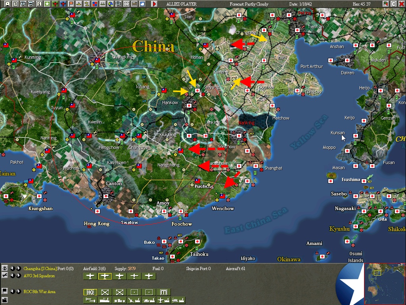
Task: Go to previous land unit before ROC 8th War Area
Action: pos(12,291)
